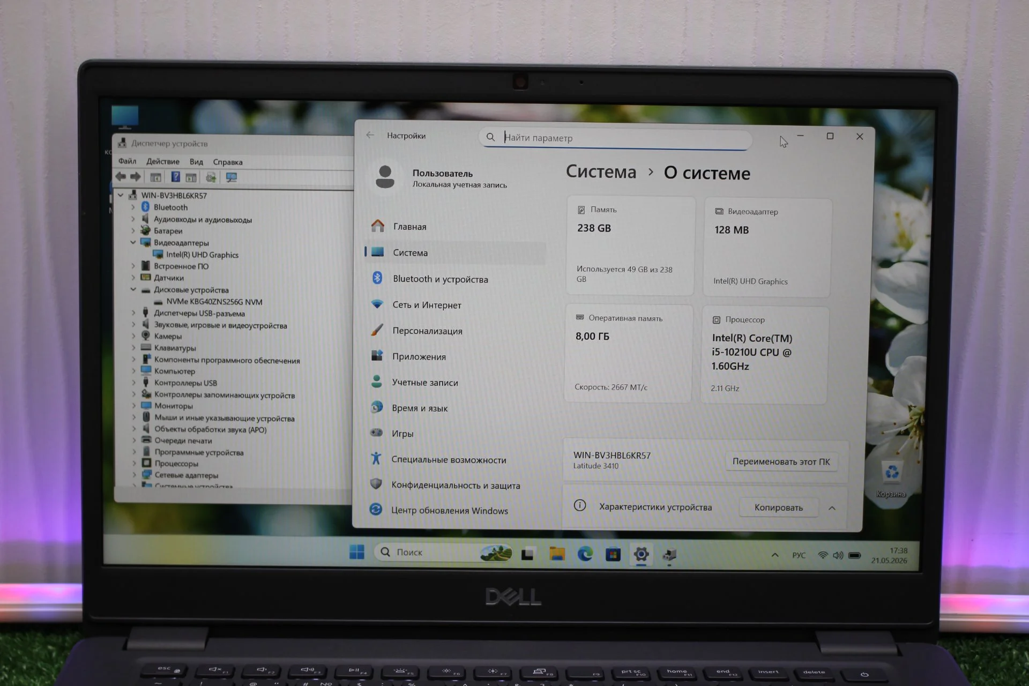This screenshot has height=686, width=1029.
Task: Expand the Батареи node
Action: (x=133, y=230)
